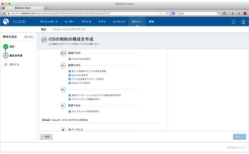Uncheck Newsアプリを許可
249x154 pixels.
pos(70,83)
